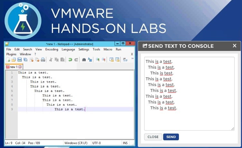Click the Find binoculars icon
Image resolution: width=242 pixels, height=148 pixels.
click(x=84, y=60)
